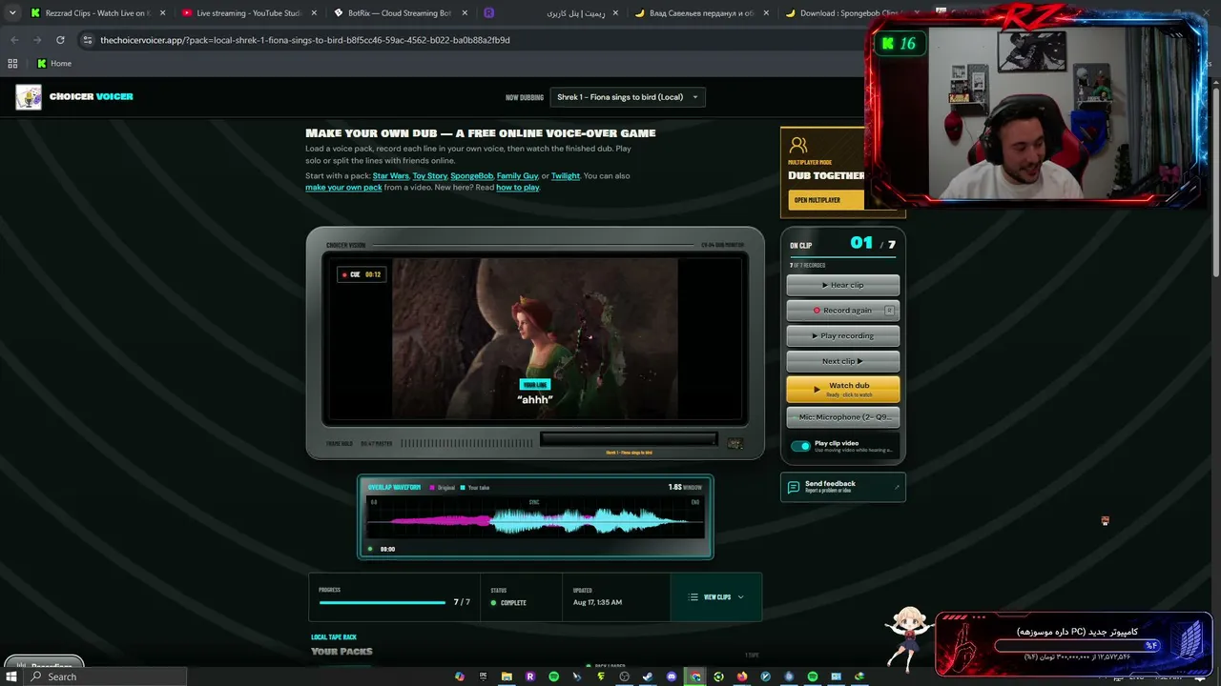Close the Rezzrad Clips tab
The height and width of the screenshot is (686, 1221).
(162, 13)
